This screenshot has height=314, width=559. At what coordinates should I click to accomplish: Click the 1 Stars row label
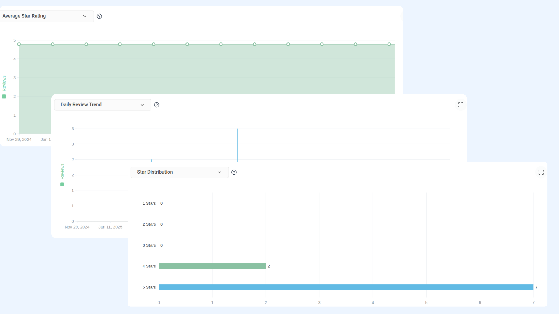coord(149,203)
